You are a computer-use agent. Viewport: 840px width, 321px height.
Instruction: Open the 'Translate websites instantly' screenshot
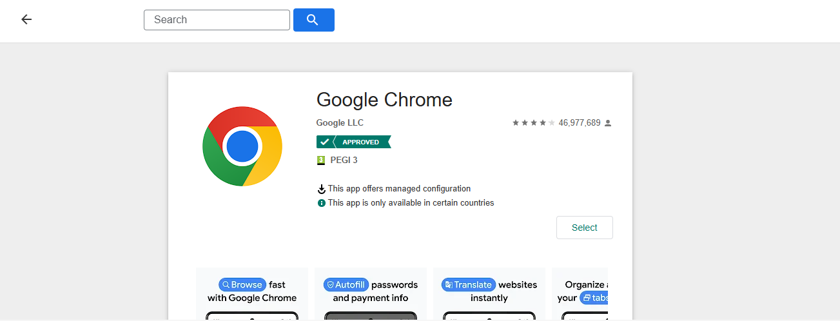tap(489, 294)
